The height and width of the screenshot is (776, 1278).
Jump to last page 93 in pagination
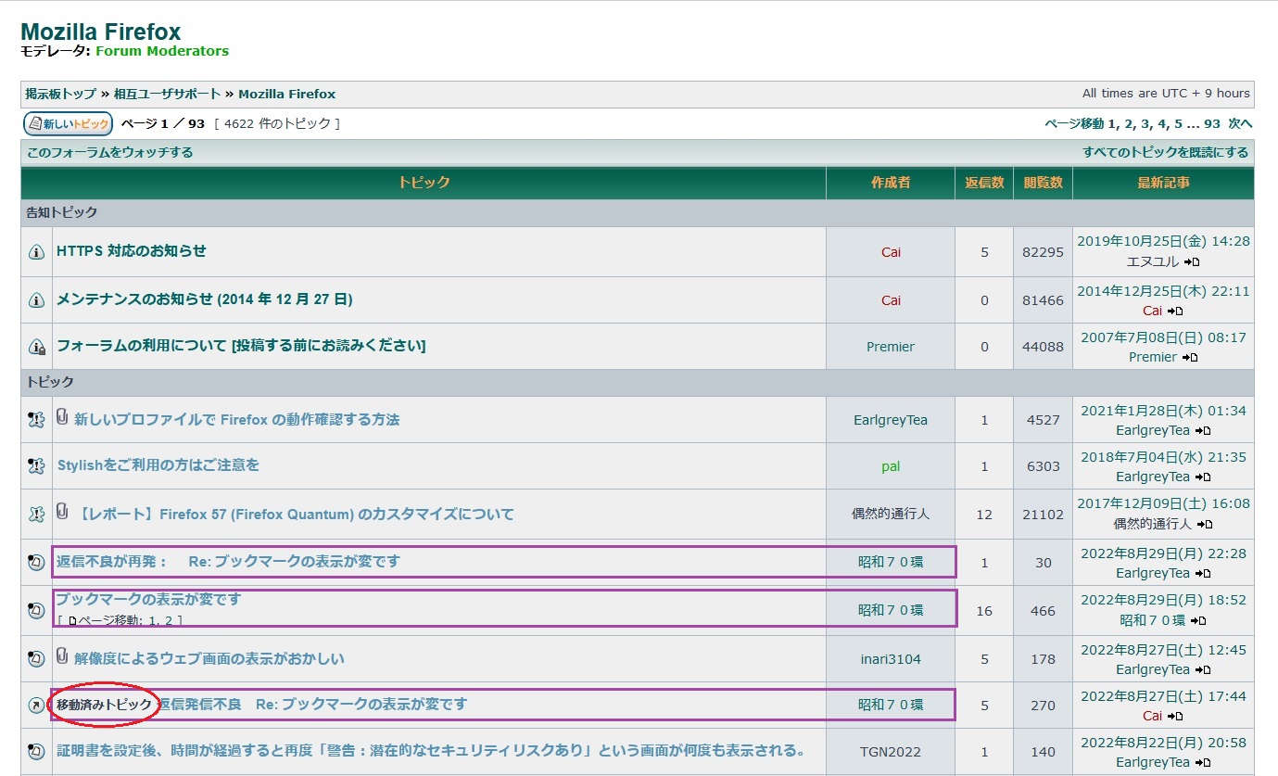(x=1212, y=123)
